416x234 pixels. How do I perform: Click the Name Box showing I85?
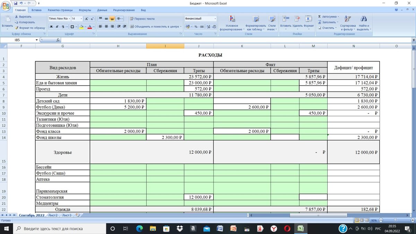[18, 40]
